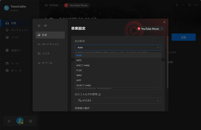Open 一般 settings tab
The height and width of the screenshot is (130, 201).
50,26
